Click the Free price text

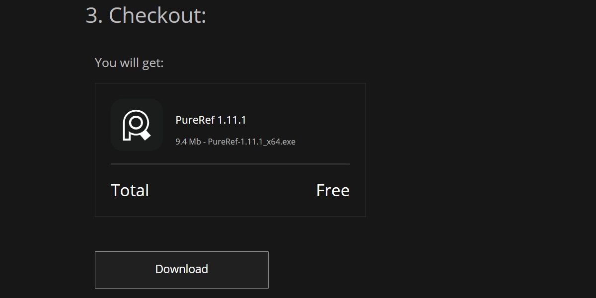click(x=333, y=191)
